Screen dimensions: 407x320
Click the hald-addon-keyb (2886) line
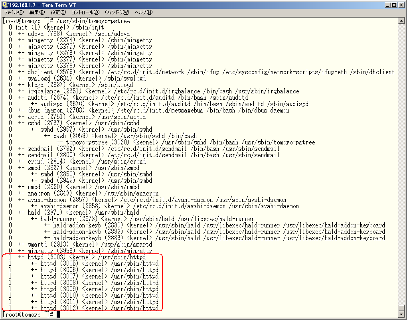(197, 238)
